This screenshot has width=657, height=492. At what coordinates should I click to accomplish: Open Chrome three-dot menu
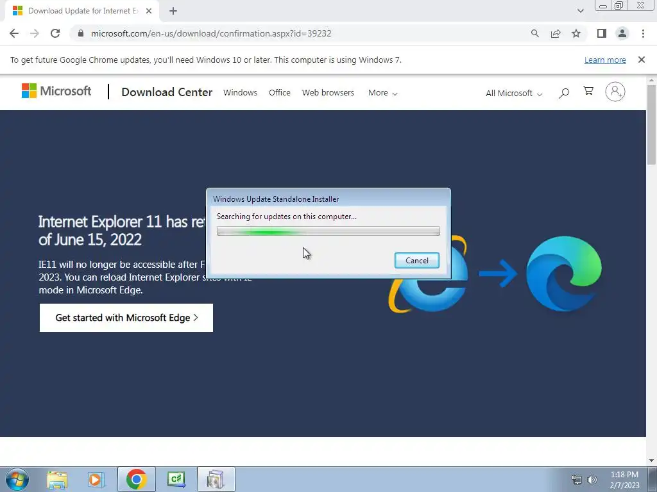coord(643,33)
